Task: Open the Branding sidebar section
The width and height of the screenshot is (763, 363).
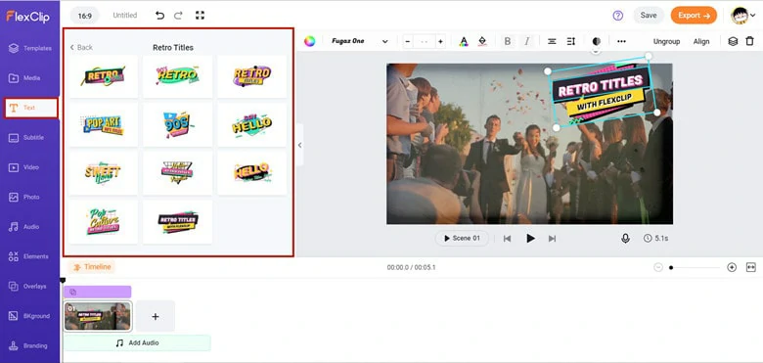Action: (29, 346)
